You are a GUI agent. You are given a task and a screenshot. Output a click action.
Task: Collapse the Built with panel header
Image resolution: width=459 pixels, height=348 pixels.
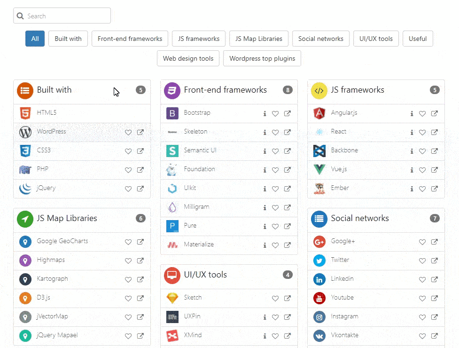click(x=82, y=90)
